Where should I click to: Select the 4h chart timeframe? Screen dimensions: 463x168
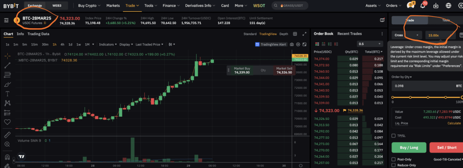(x=62, y=45)
